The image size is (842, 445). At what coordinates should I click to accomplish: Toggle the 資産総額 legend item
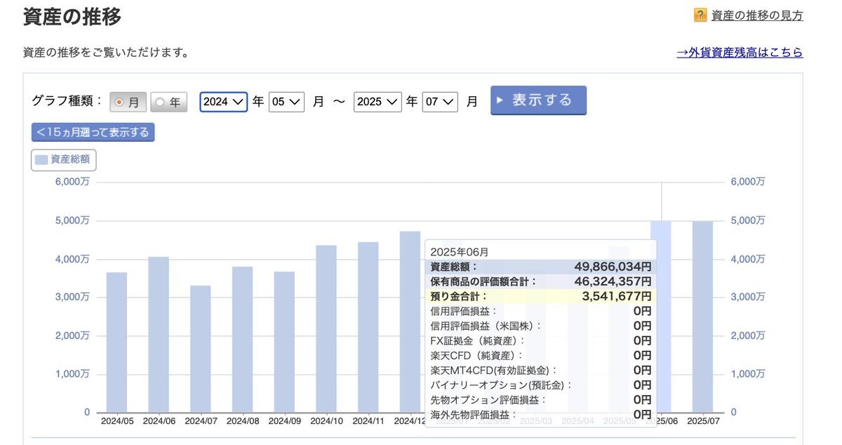(x=64, y=160)
